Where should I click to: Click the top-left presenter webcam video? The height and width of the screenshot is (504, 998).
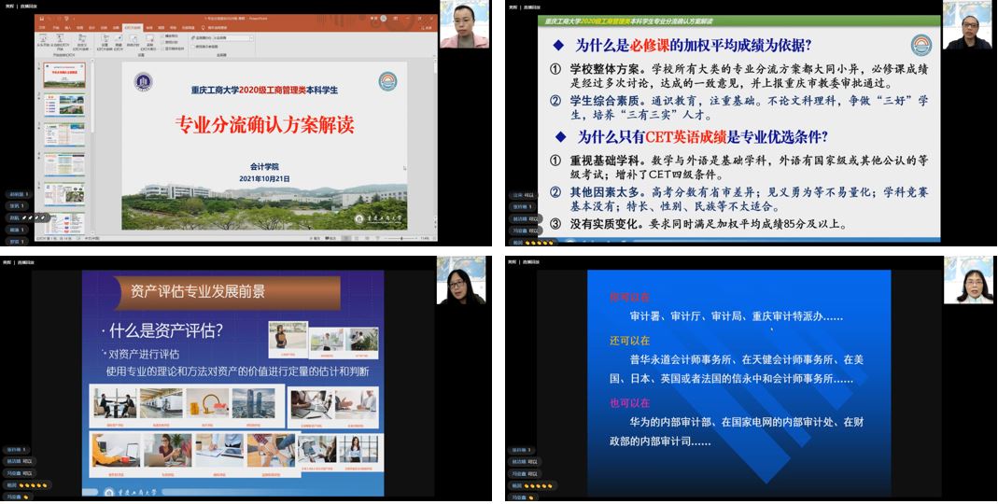pos(464,25)
